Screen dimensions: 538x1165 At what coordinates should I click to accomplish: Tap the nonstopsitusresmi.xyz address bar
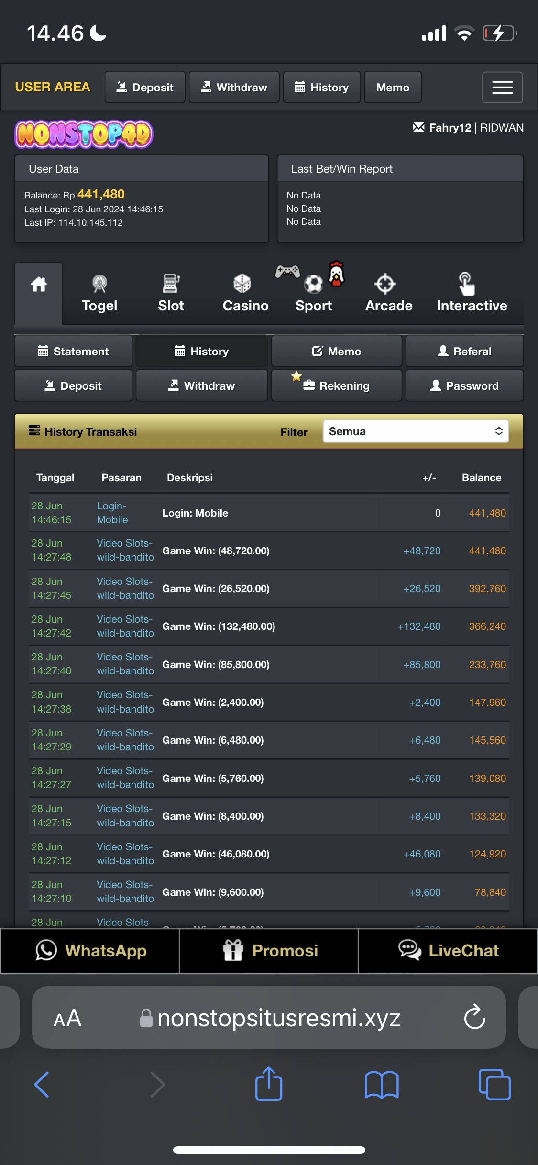269,1017
